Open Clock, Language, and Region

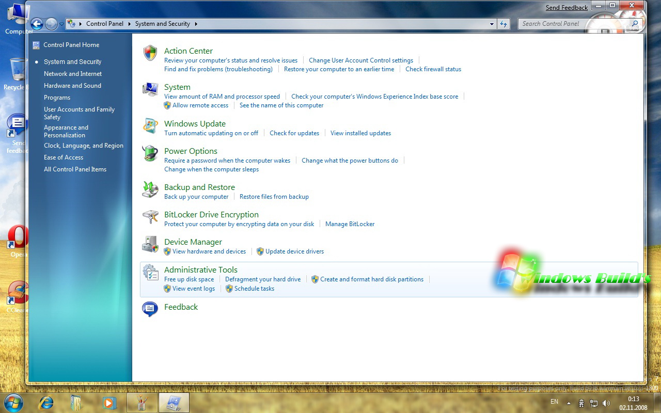tap(84, 146)
